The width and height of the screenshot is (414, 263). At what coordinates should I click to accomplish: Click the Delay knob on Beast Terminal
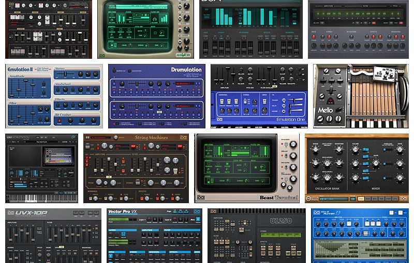pos(293,156)
